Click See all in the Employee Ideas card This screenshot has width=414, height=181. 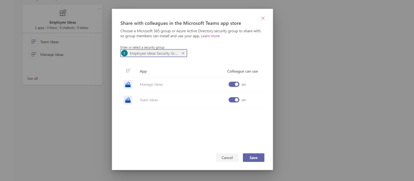pyautogui.click(x=32, y=78)
